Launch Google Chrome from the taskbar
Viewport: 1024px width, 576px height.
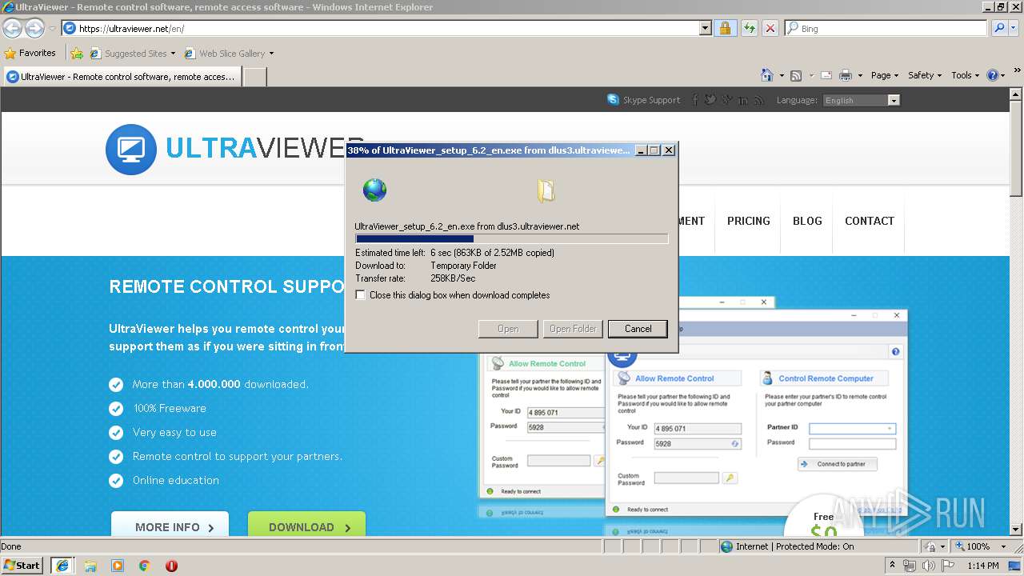point(145,566)
